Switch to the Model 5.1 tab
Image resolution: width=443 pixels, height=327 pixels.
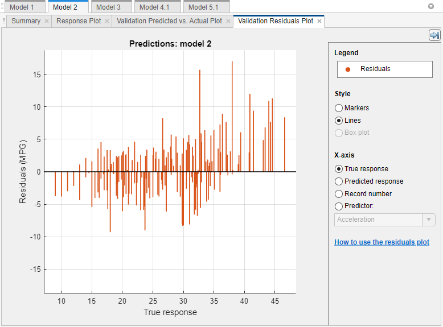(203, 7)
